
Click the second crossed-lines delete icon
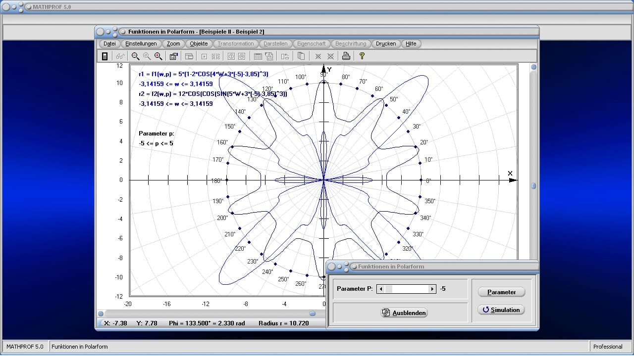(x=330, y=56)
